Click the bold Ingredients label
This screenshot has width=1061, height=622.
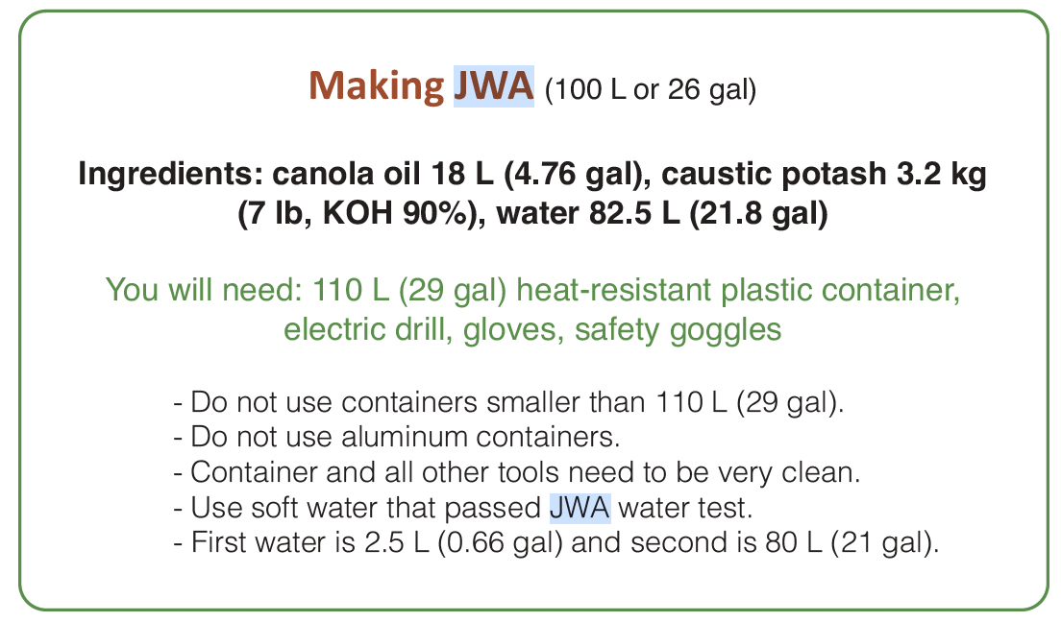coord(171,176)
